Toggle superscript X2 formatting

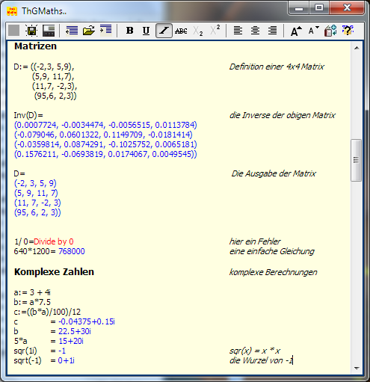pos(215,31)
